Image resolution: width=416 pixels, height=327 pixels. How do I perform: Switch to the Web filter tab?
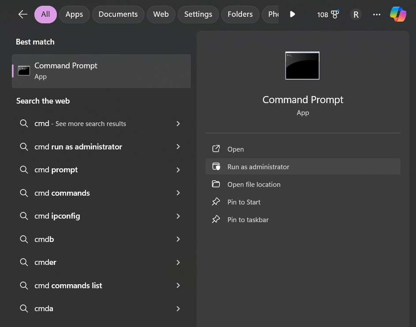pyautogui.click(x=161, y=15)
